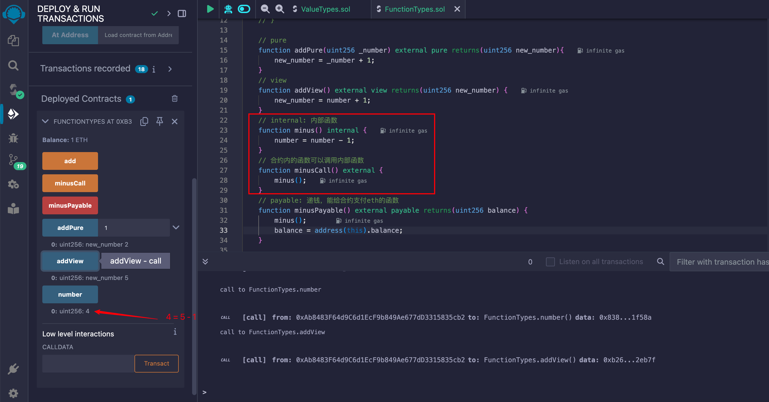
Task: Click the gas icon on addPure line
Action: point(580,51)
